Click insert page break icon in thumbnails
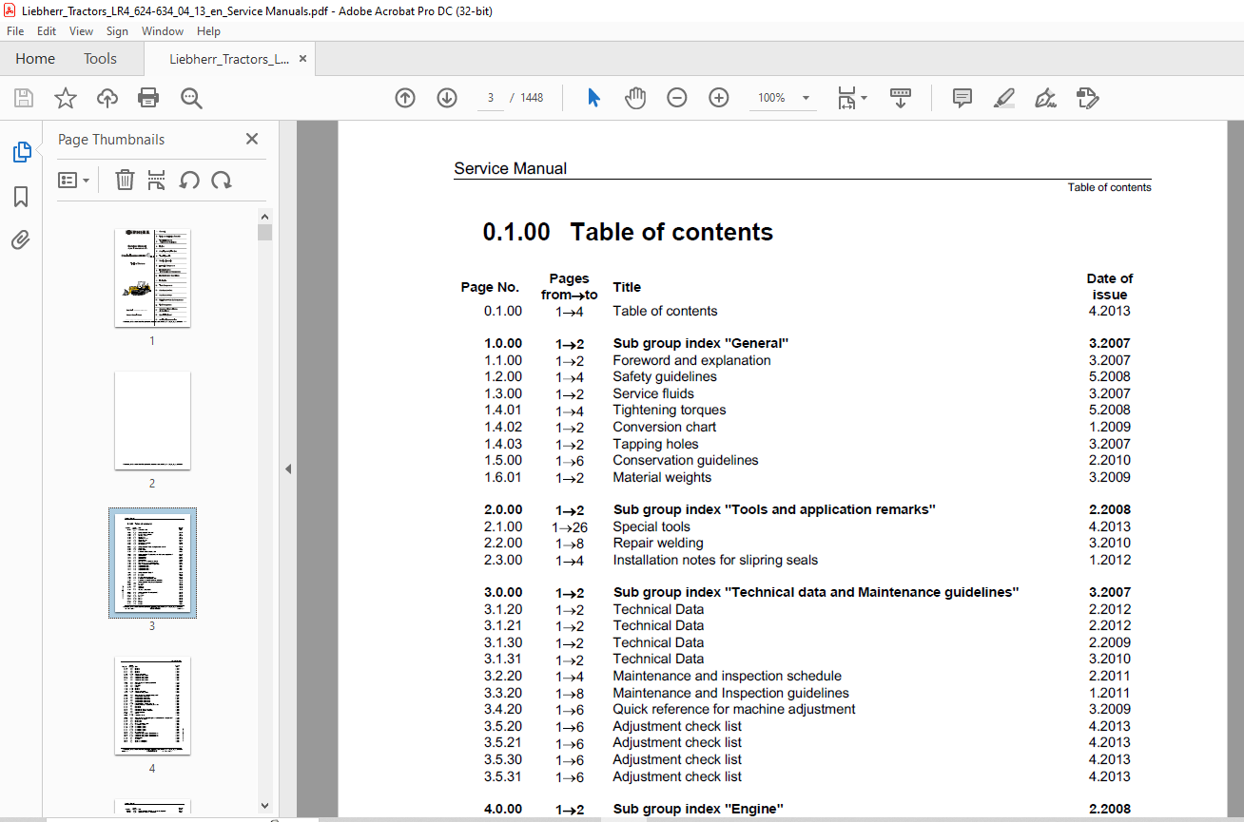 coord(157,180)
